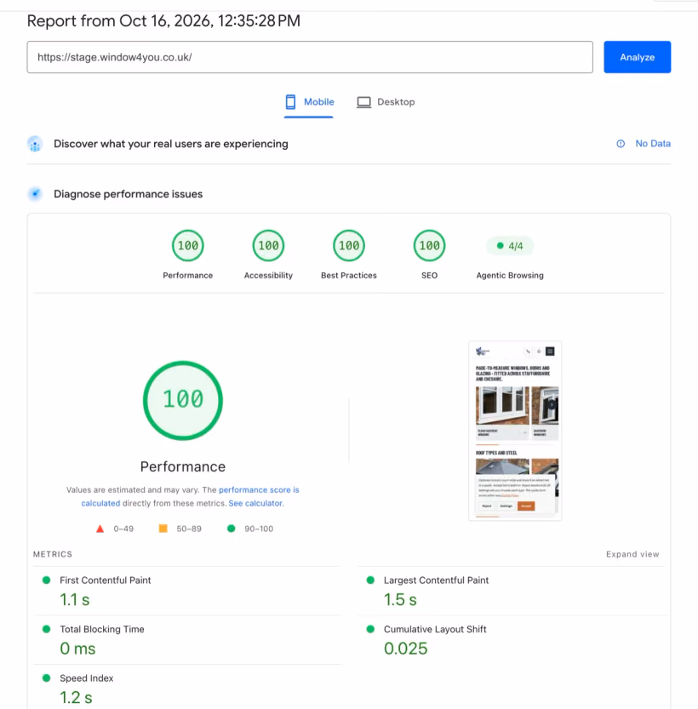698x709 pixels.
Task: Click the First Contentful Paint label
Action: coord(106,580)
